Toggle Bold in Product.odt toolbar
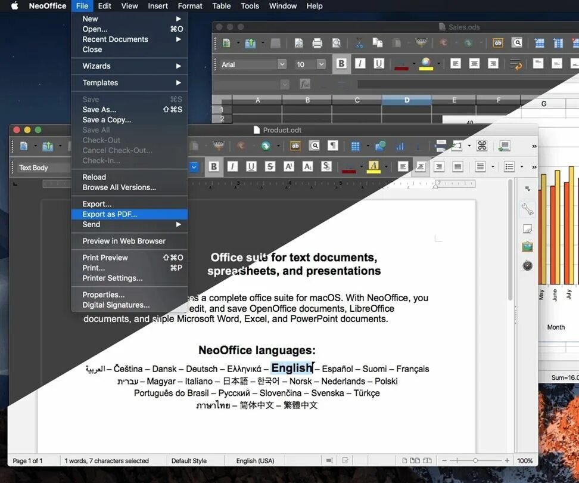 point(214,167)
